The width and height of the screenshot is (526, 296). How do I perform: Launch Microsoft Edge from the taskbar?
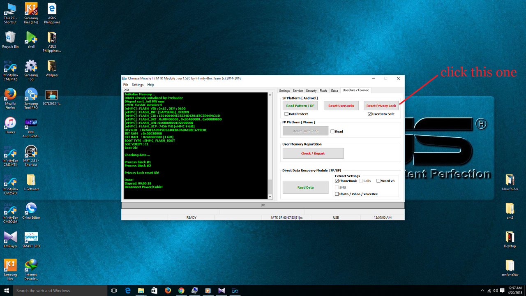pos(128,291)
